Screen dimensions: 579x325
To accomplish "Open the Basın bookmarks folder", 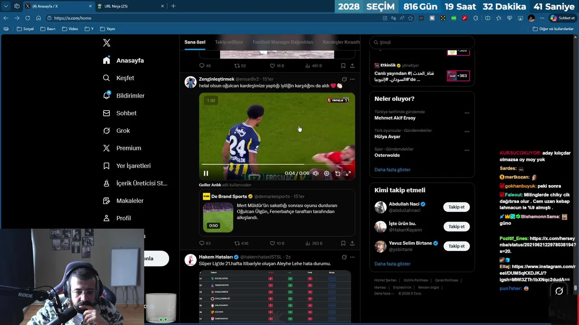I will [x=48, y=29].
